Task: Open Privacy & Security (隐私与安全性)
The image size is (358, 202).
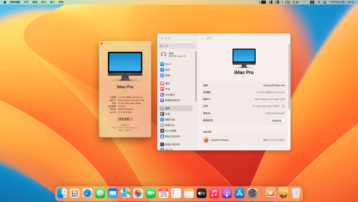Action: click(176, 136)
